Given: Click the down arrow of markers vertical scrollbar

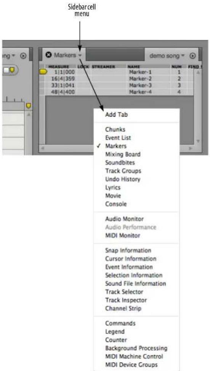Looking at the screenshot, I should click(198, 140).
